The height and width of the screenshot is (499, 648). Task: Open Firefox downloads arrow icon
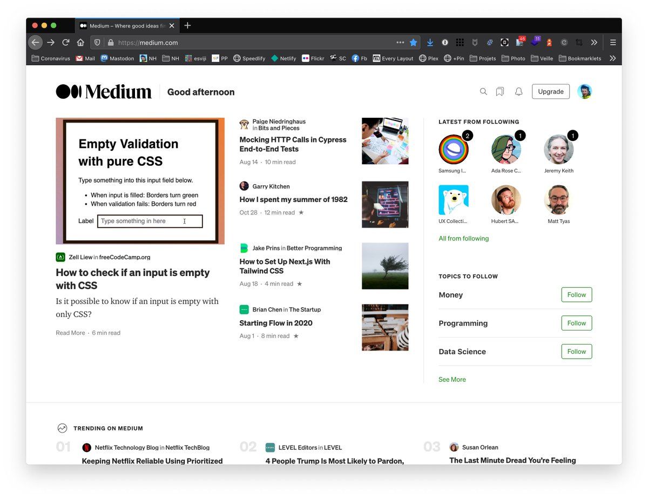coord(430,42)
